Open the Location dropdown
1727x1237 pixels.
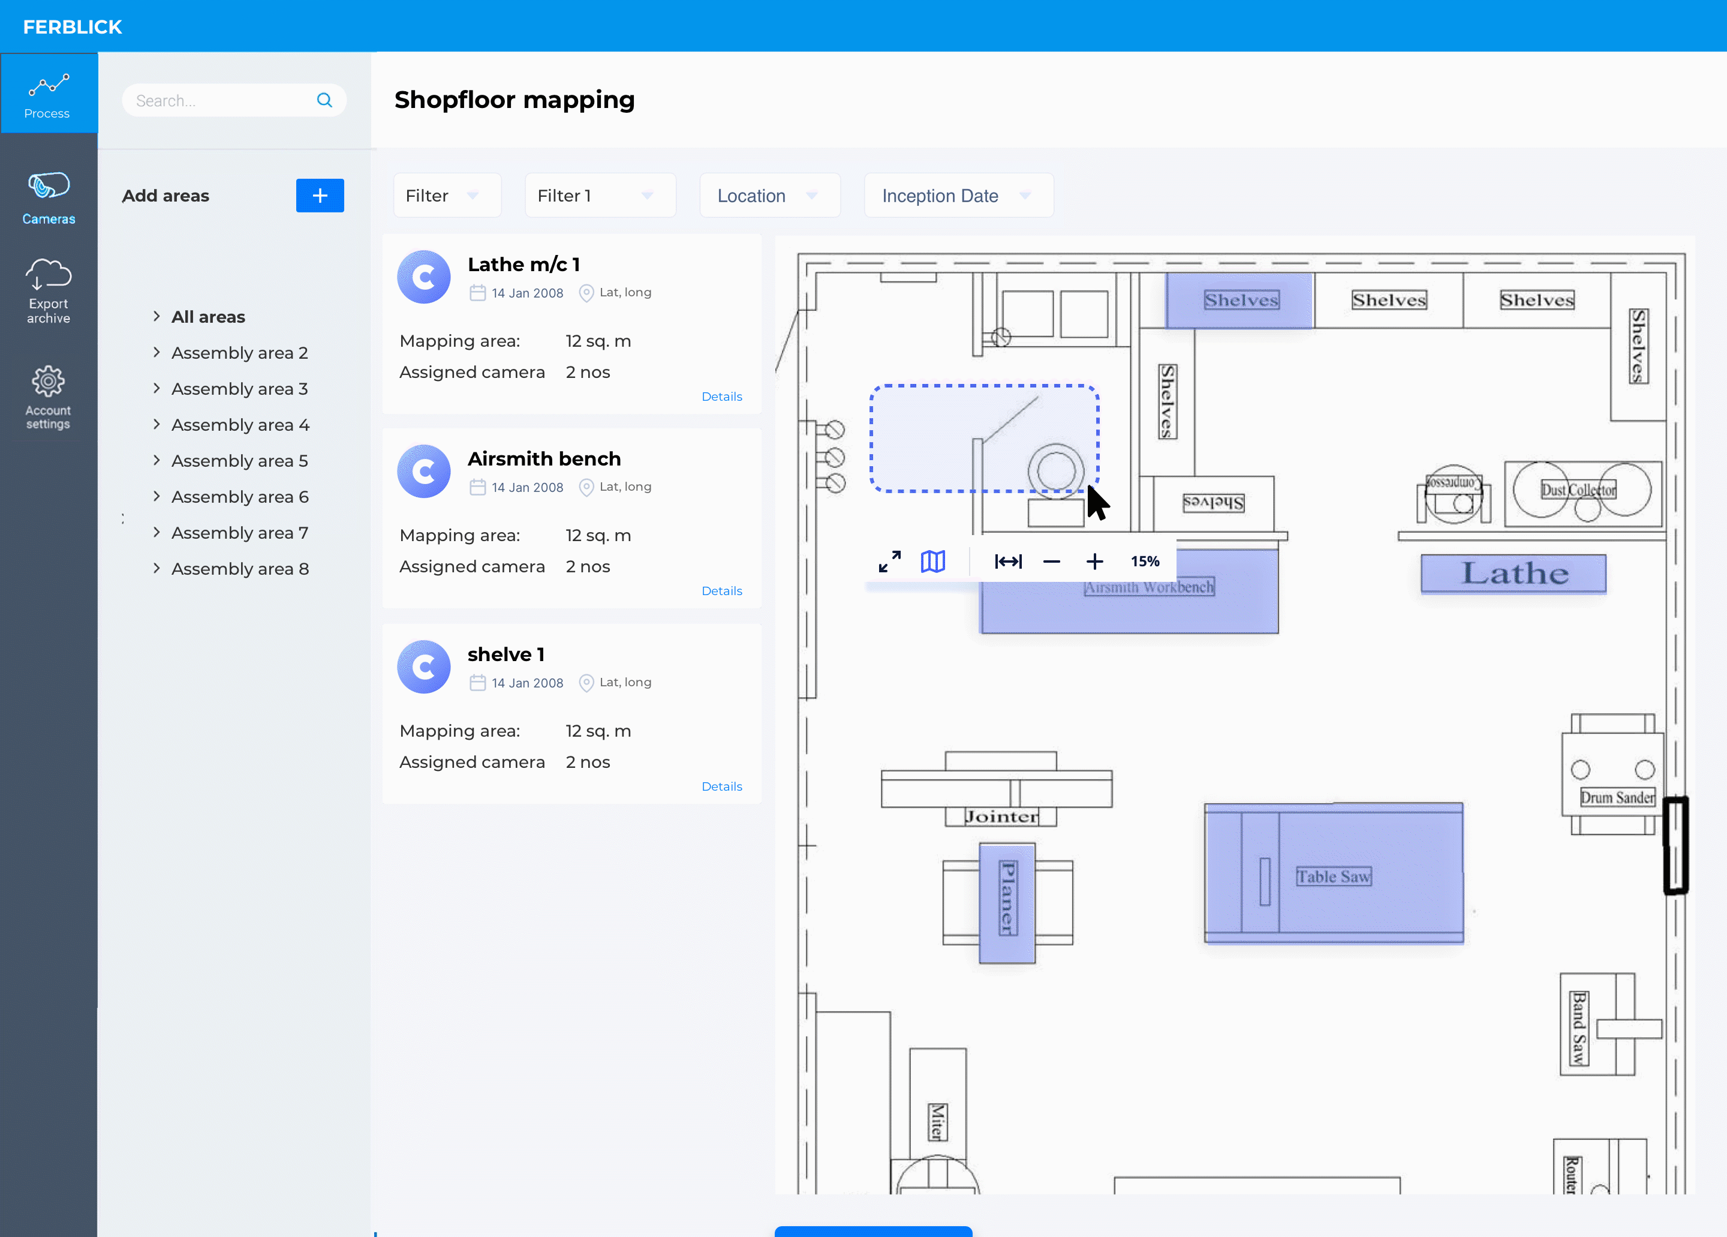pyautogui.click(x=770, y=196)
